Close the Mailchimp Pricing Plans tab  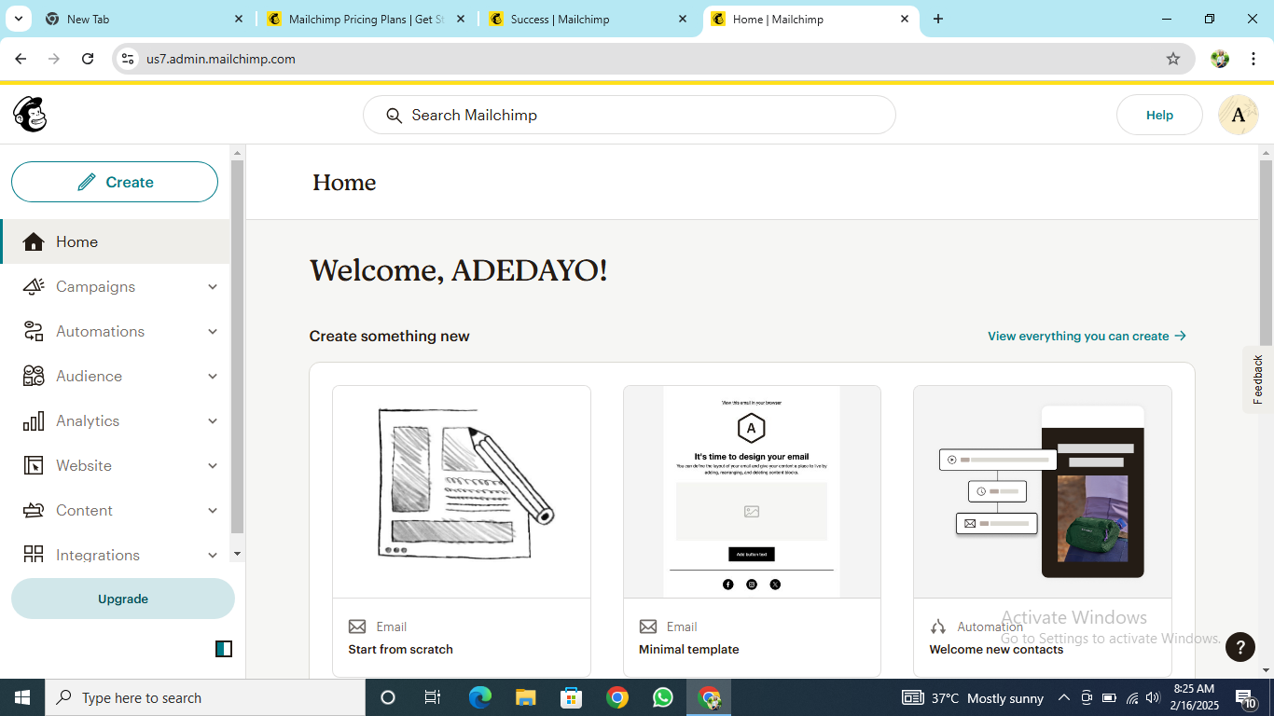[x=461, y=19]
